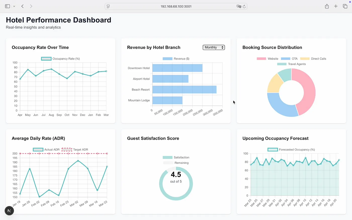Open the Next.js dev tools badge

[x=9, y=211]
